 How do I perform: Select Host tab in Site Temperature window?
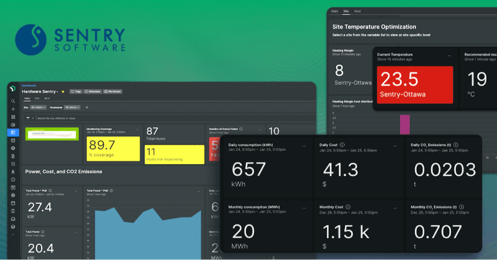(357, 11)
